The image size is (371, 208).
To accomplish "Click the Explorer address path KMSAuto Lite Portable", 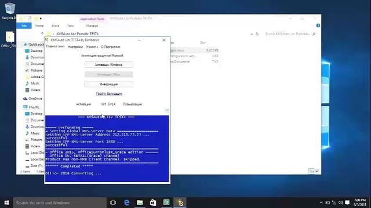I will pyautogui.click(x=77, y=34).
